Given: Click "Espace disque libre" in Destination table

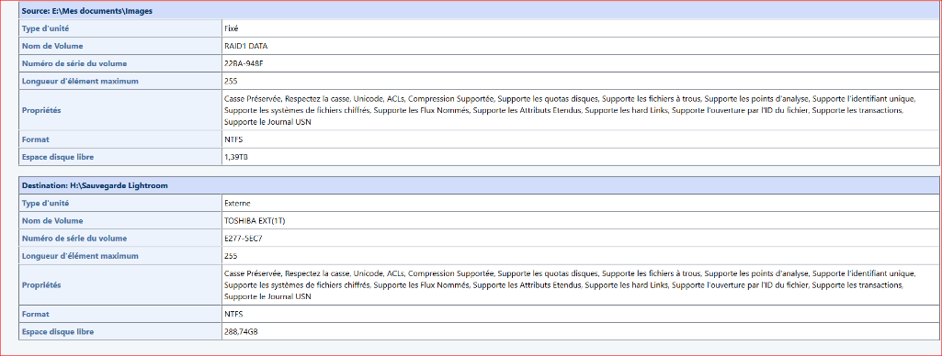Looking at the screenshot, I should pyautogui.click(x=58, y=331).
